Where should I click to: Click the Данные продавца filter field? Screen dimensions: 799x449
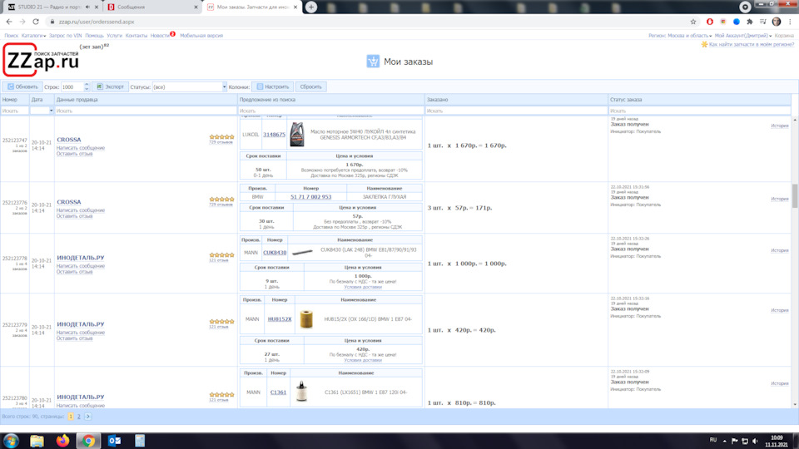tap(146, 111)
